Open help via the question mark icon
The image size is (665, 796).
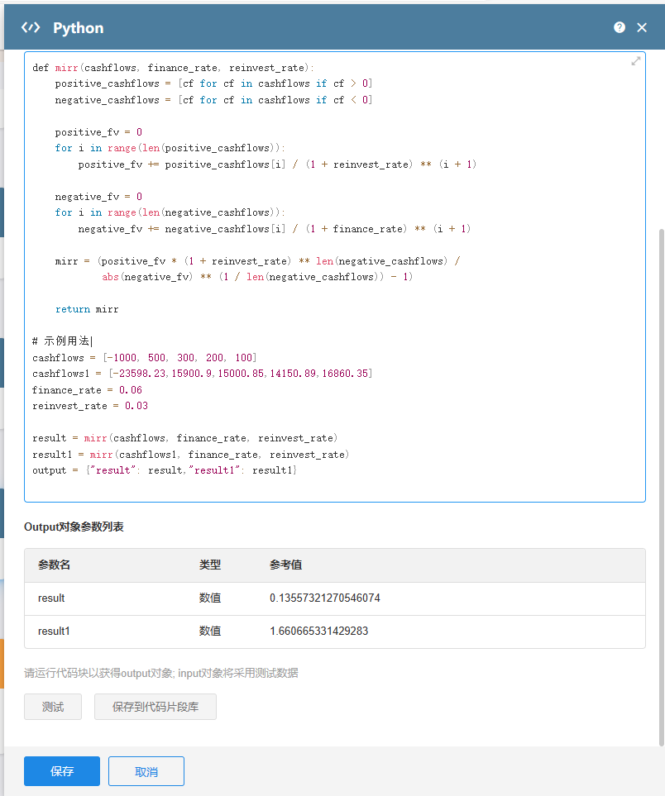pos(620,27)
